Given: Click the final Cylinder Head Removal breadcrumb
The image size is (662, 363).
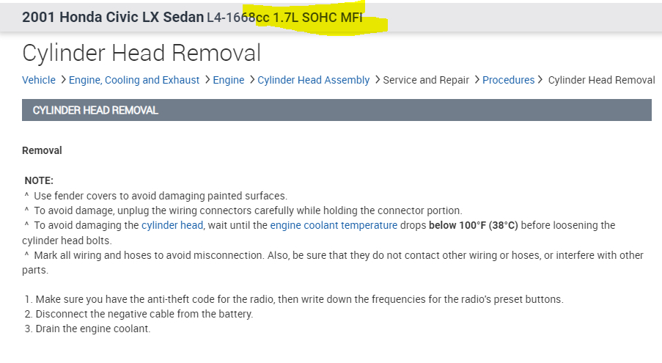Looking at the screenshot, I should tap(601, 80).
